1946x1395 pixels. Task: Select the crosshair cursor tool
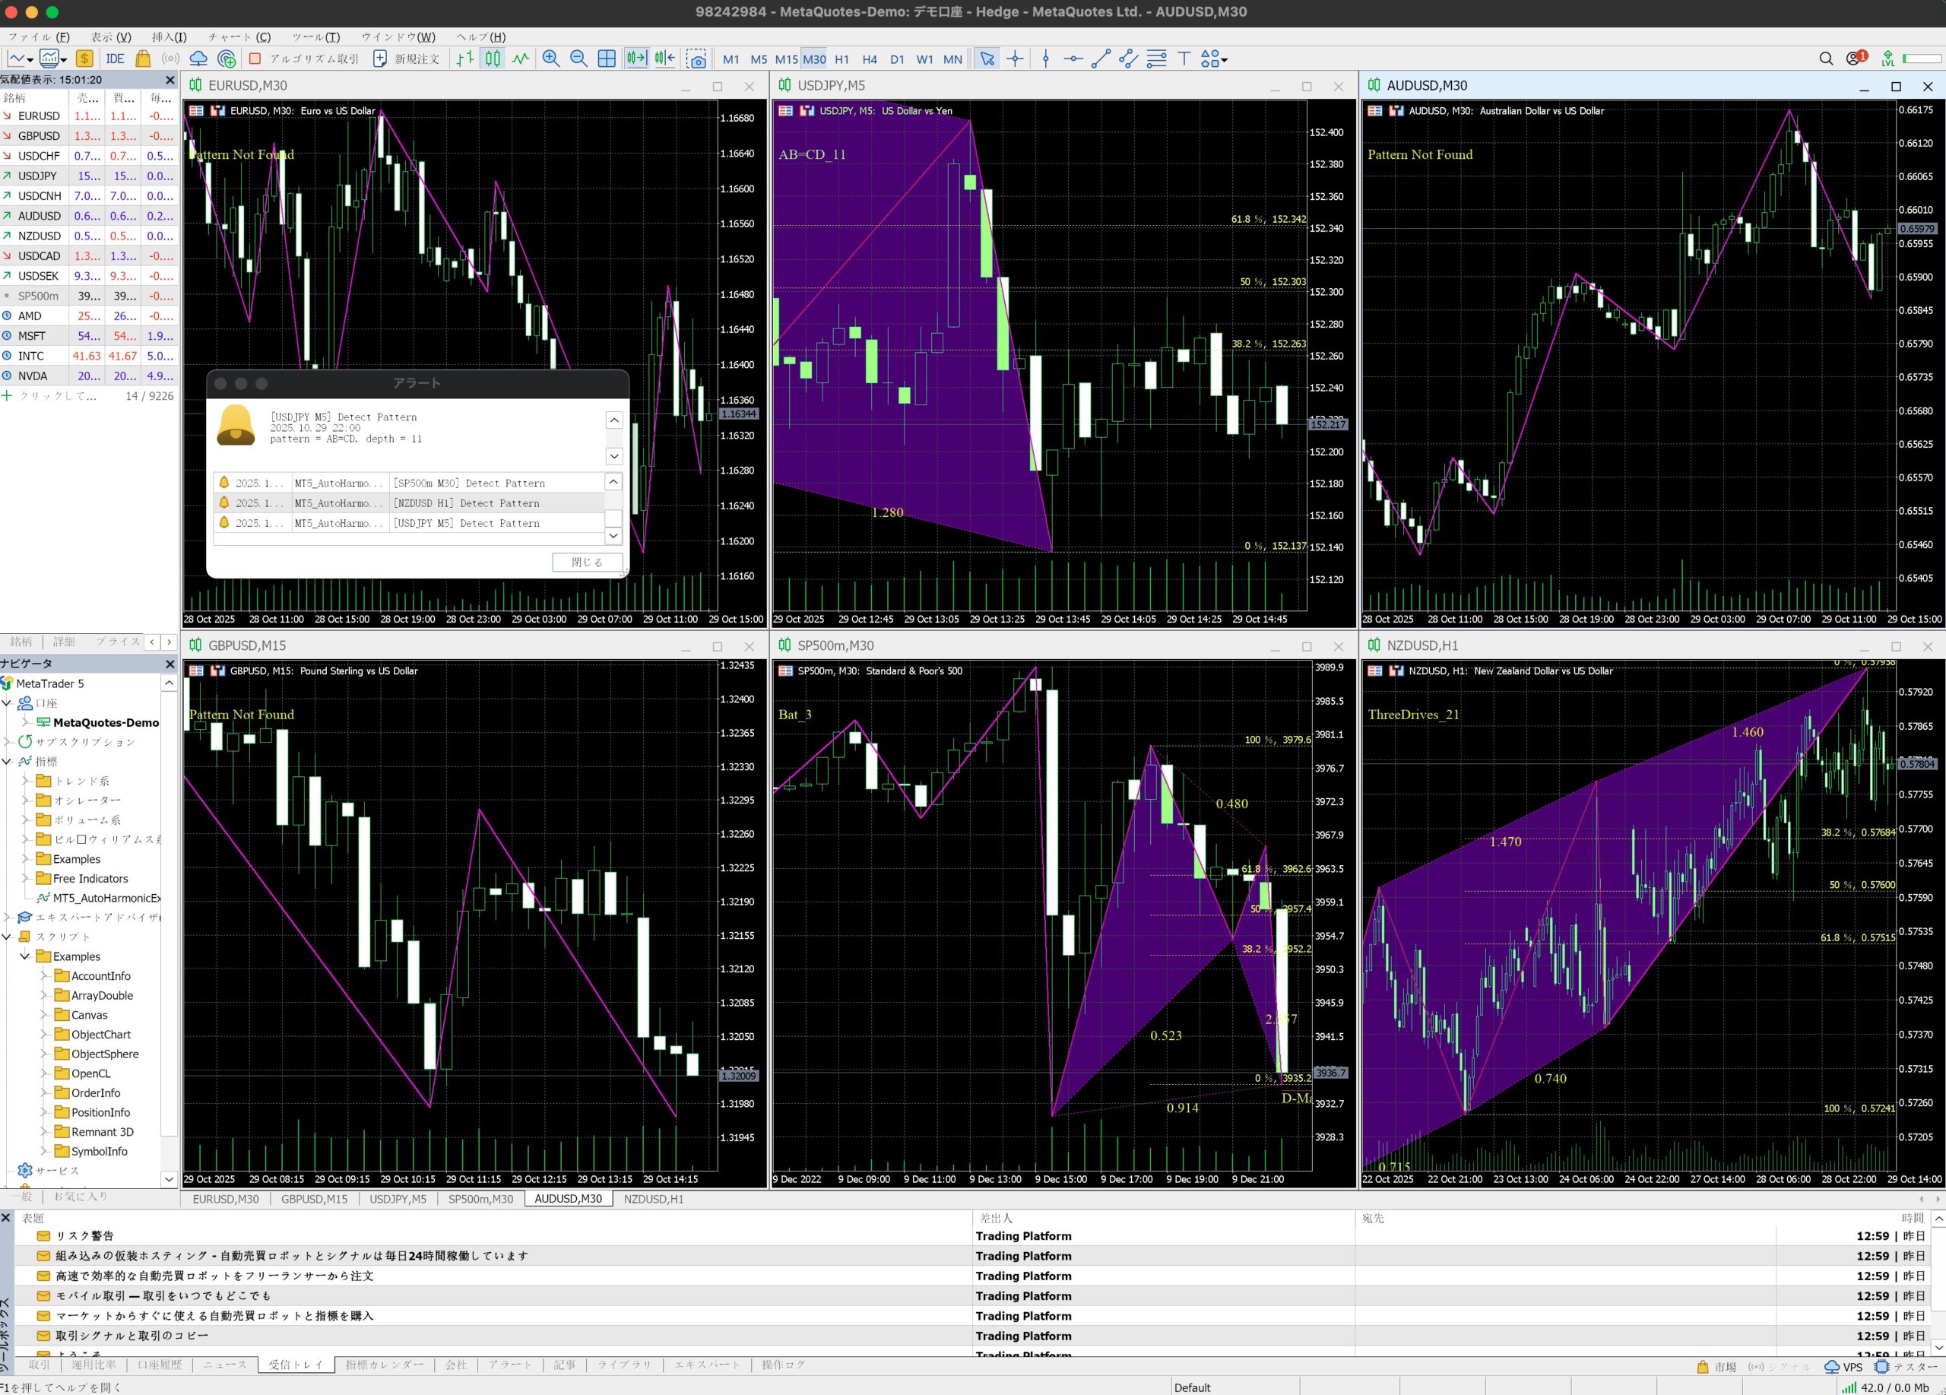pos(1015,59)
